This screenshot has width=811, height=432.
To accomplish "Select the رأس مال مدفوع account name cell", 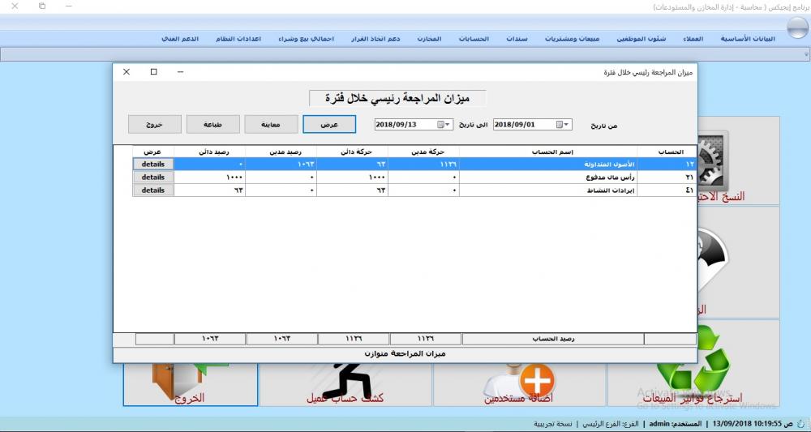I will point(548,177).
